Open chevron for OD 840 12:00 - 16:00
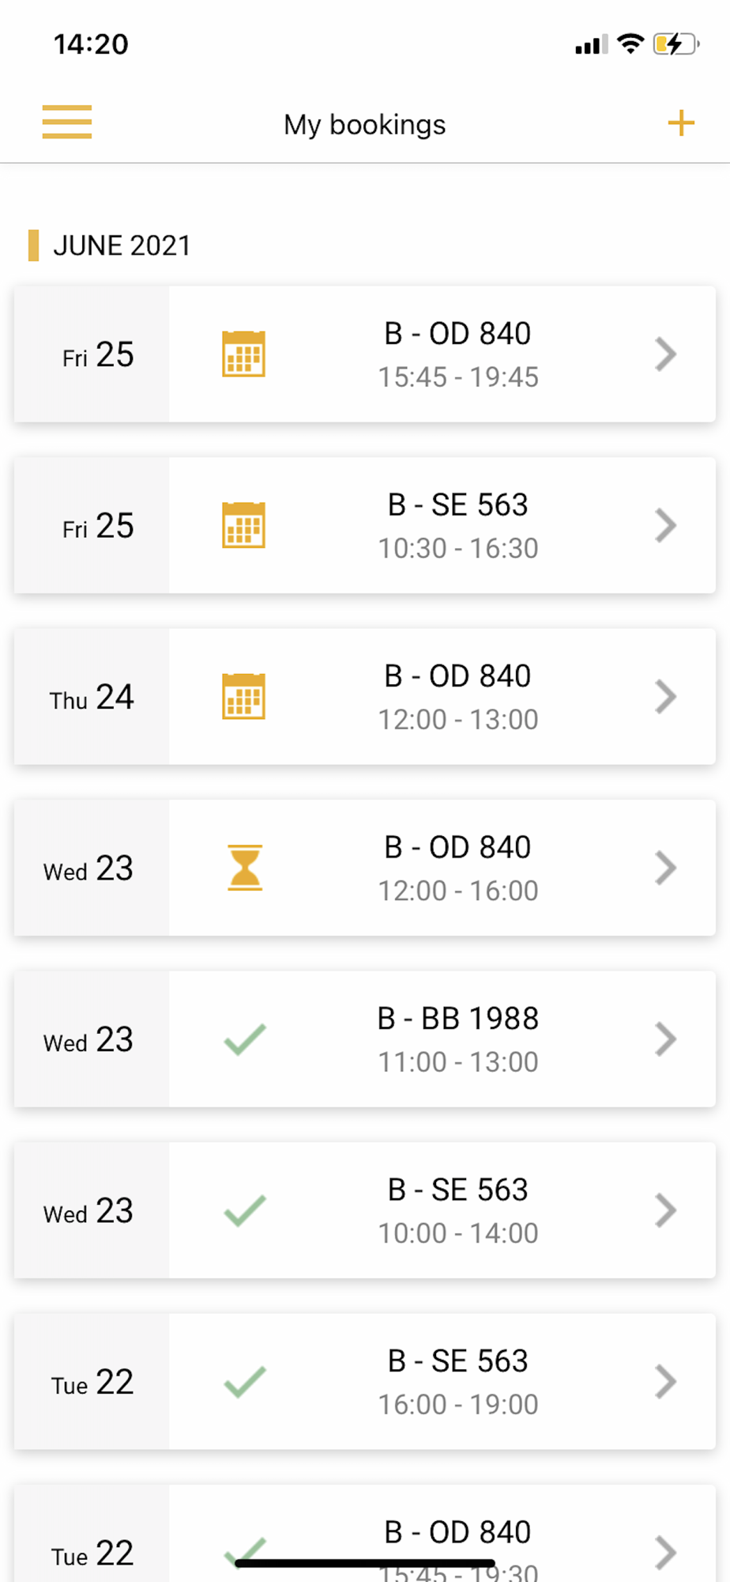This screenshot has width=730, height=1582. 666,868
